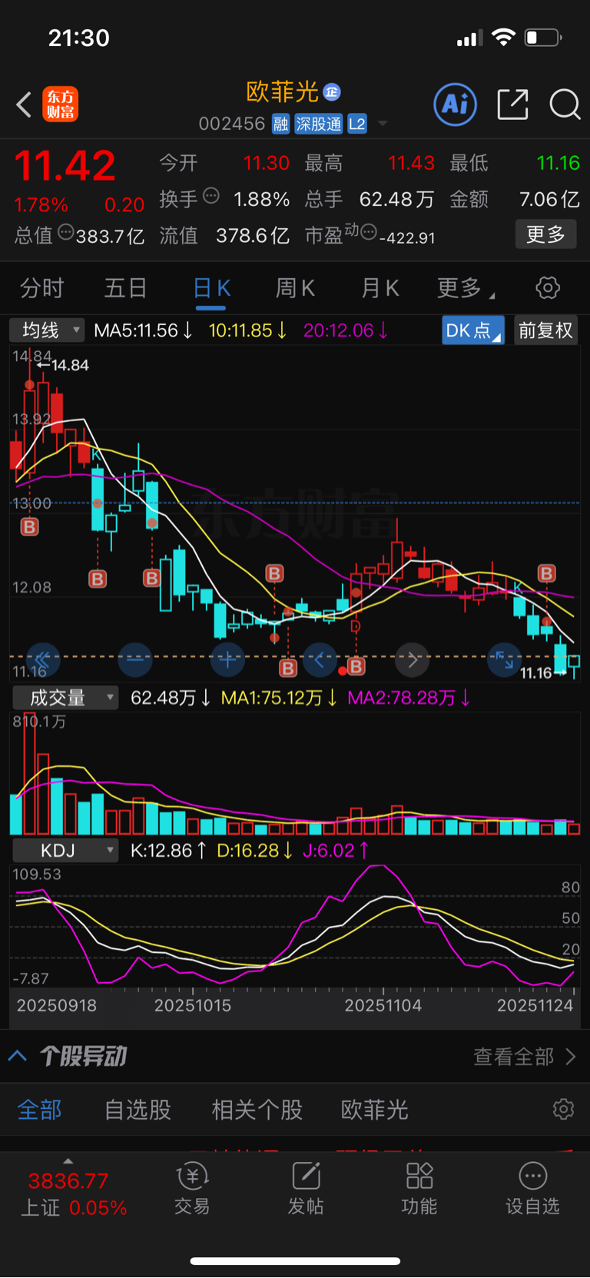Screen dimensions: 590x1278
Task: Go back with the left chevron
Action: pos(24,105)
